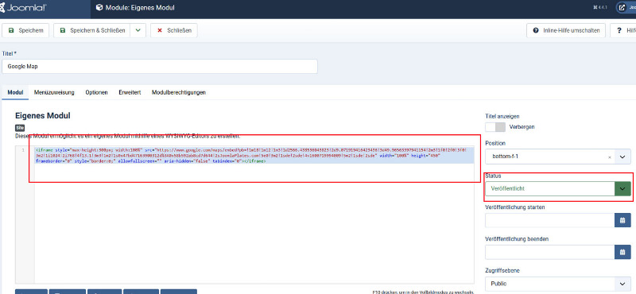Click the Eigenes Modul heading

[43, 116]
